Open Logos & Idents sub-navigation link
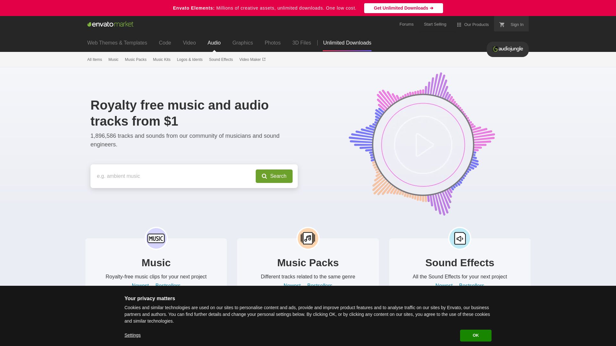This screenshot has height=346, width=616. pos(190,60)
